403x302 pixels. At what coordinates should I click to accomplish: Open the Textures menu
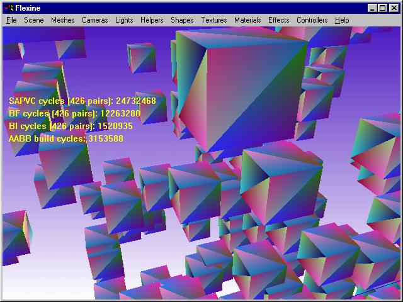tap(214, 20)
